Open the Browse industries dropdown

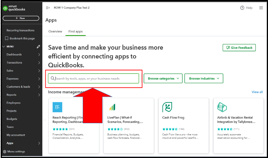204,79
